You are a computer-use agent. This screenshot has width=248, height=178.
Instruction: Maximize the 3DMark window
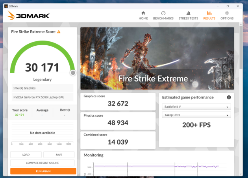click(x=228, y=6)
